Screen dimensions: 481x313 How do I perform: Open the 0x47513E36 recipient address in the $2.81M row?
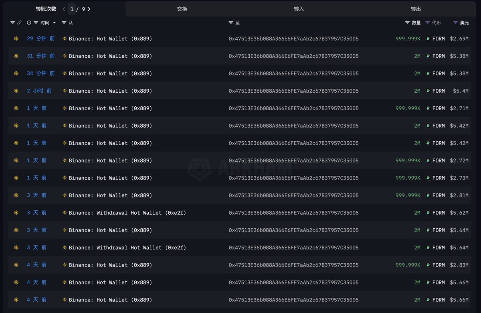coord(294,195)
